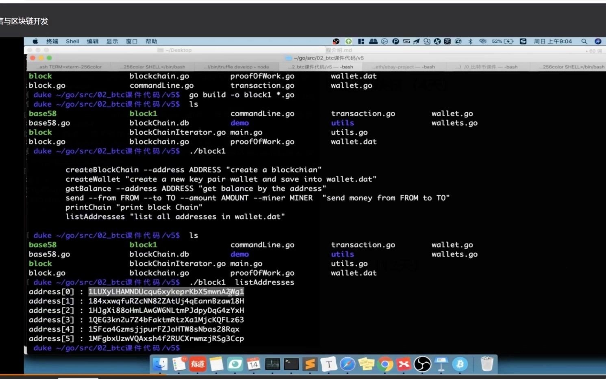Click the empty prompt on the last terminal line
Screen dimensions: 606x379
[x=106, y=348]
